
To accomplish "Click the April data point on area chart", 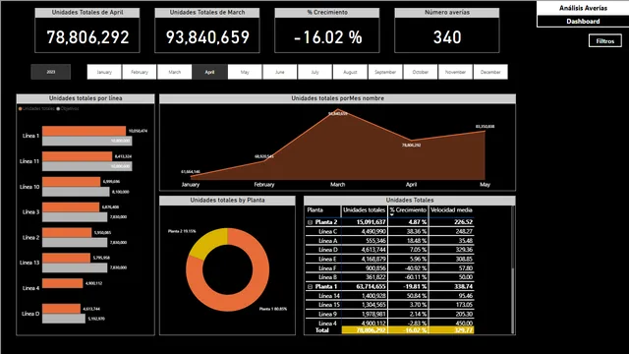I will (411, 141).
